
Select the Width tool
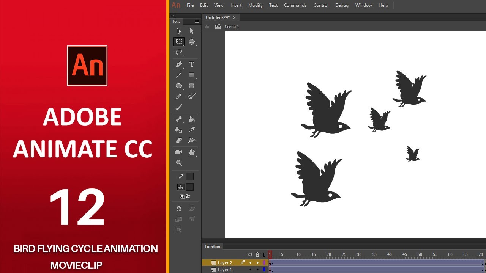(192, 140)
